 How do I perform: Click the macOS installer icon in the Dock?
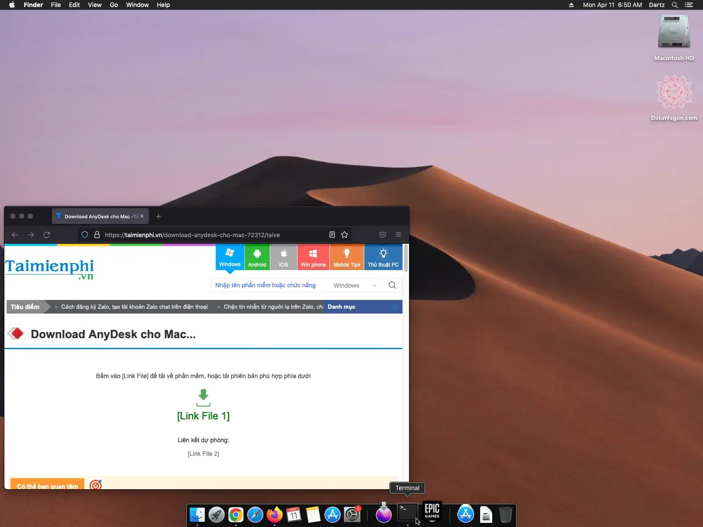point(384,513)
